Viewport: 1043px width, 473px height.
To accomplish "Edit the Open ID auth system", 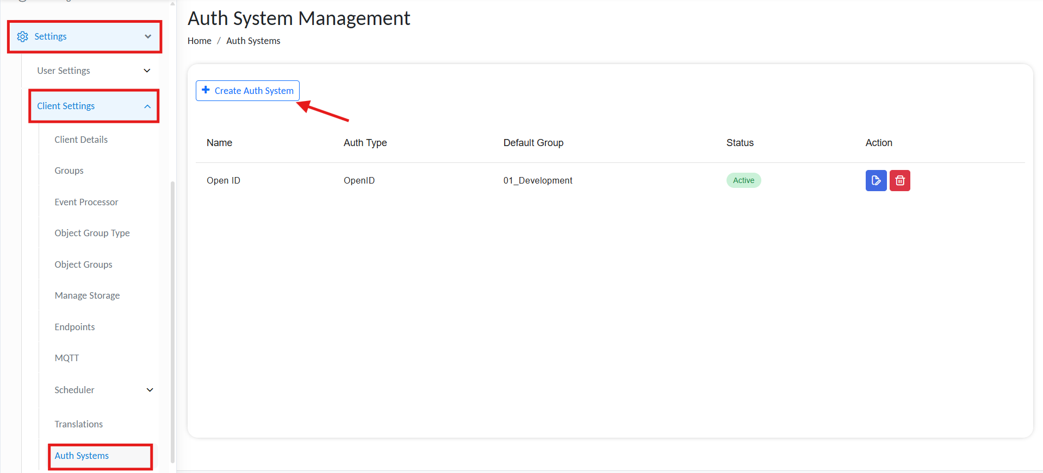I will point(876,180).
